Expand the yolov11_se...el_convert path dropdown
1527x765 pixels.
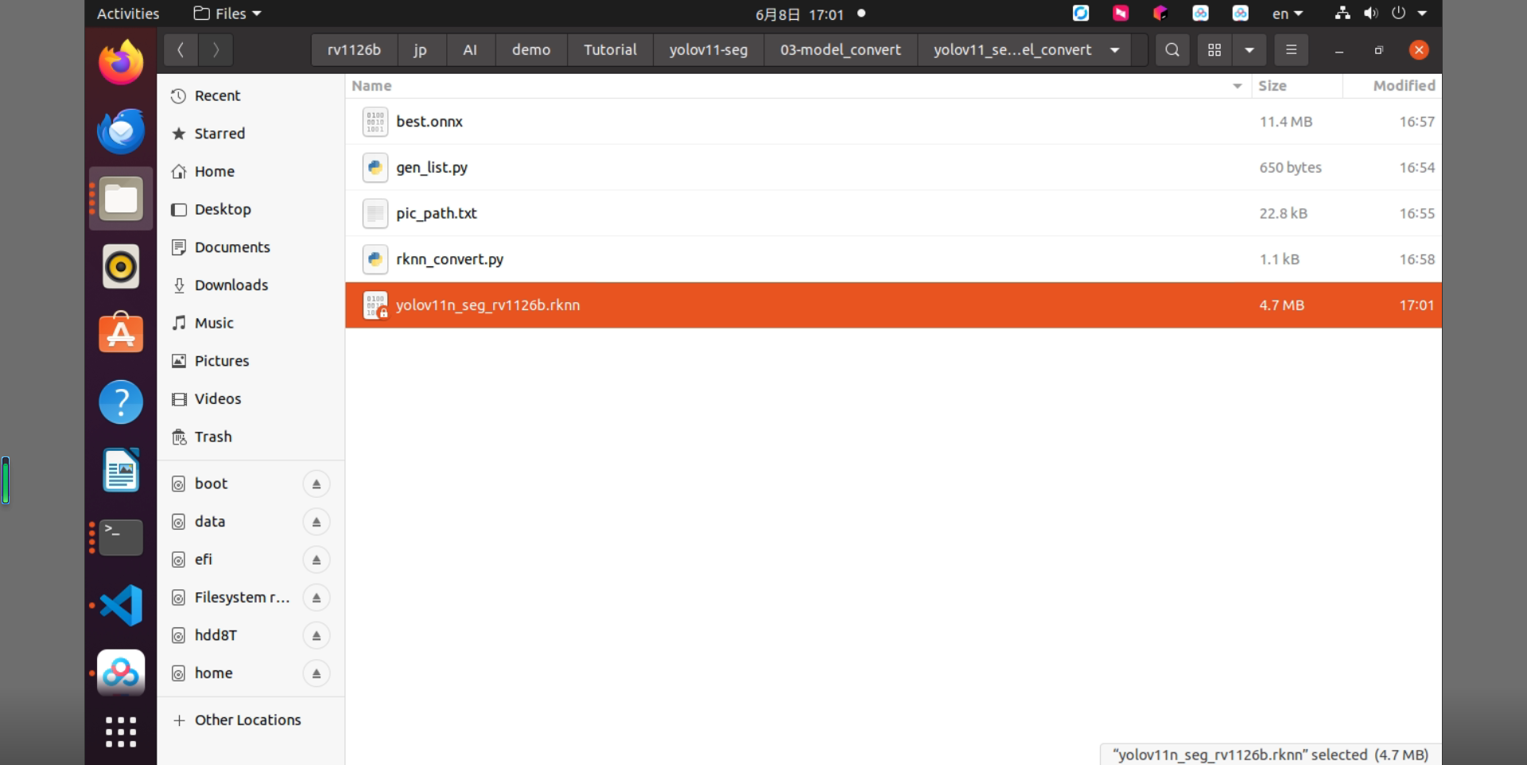[1115, 50]
